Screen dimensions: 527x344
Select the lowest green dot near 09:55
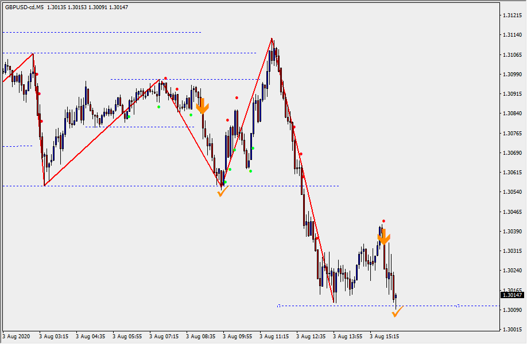tap(250, 171)
